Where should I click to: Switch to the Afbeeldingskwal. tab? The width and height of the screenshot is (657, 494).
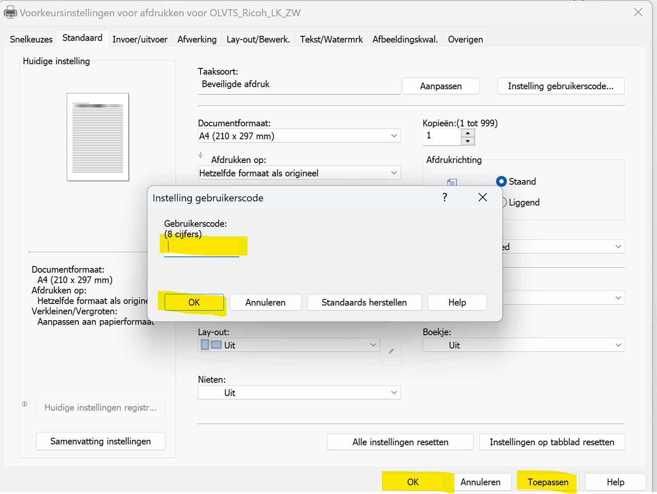[x=405, y=39]
